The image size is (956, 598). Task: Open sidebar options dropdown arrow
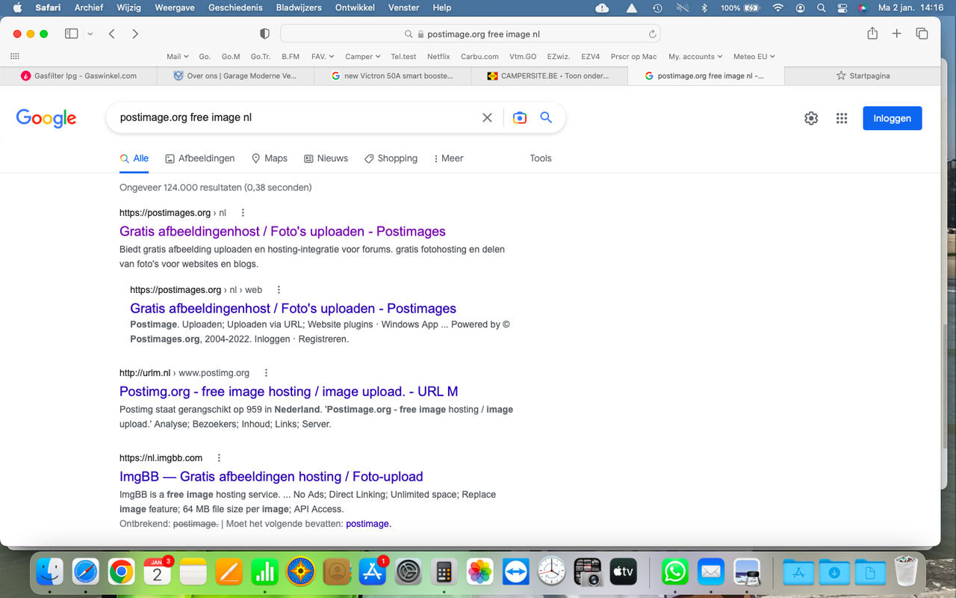[90, 34]
